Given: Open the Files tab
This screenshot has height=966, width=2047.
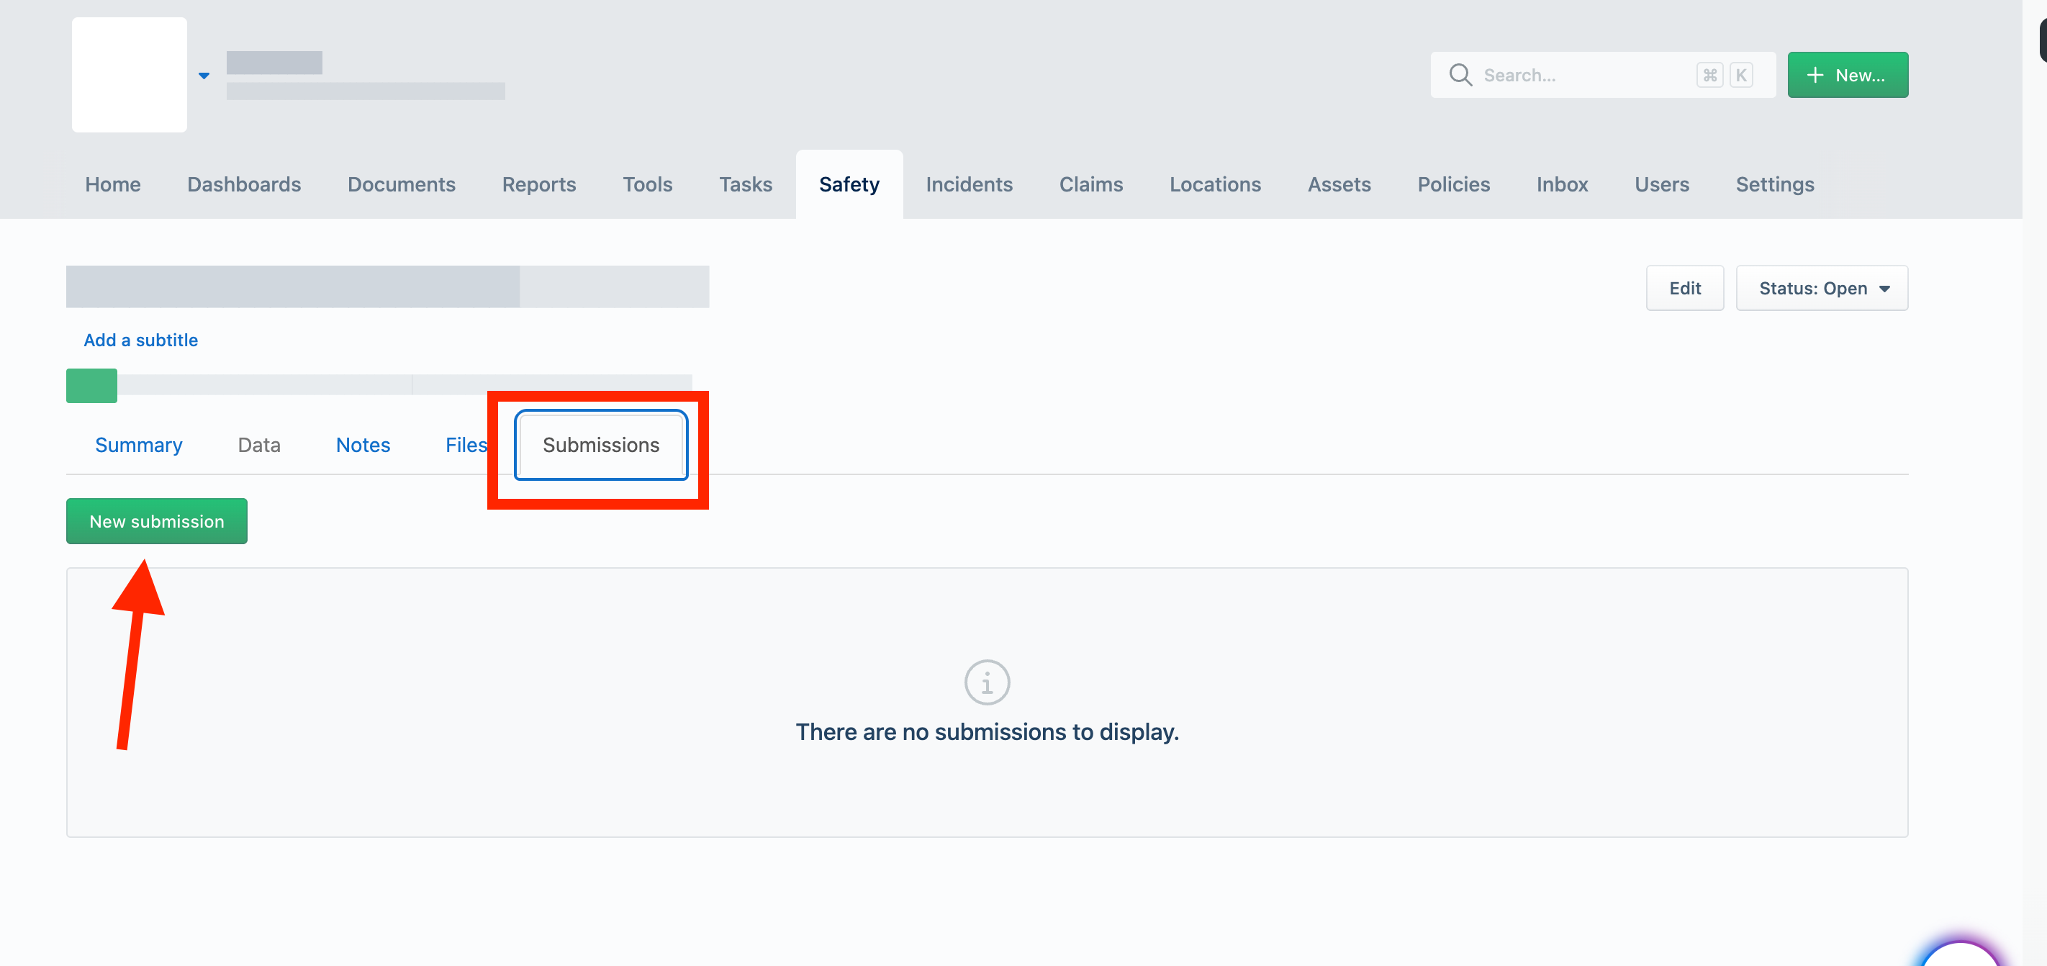Looking at the screenshot, I should pyautogui.click(x=466, y=445).
